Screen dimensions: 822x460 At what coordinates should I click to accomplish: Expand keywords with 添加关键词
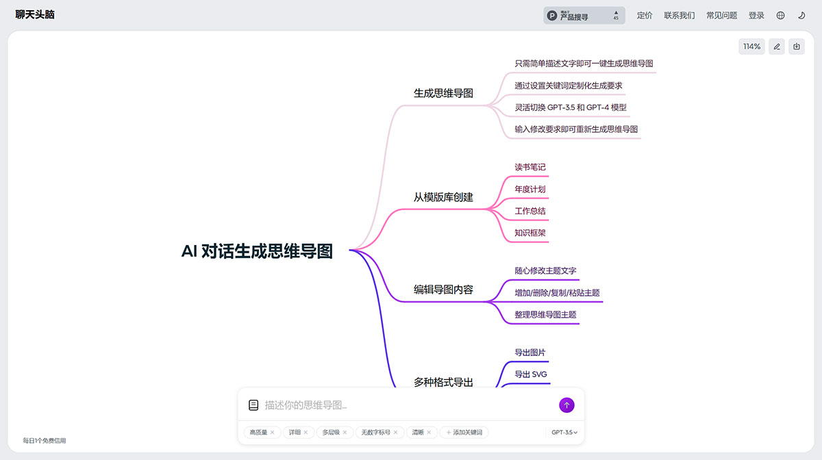[463, 432]
